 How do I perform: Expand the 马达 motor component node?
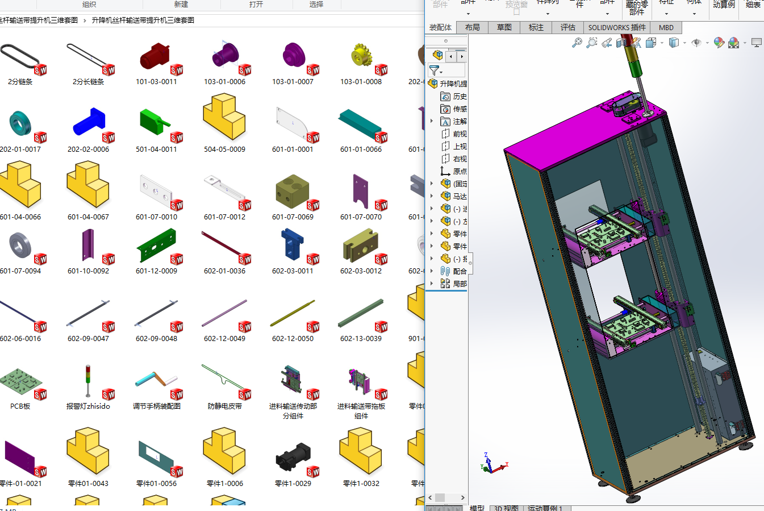click(432, 197)
